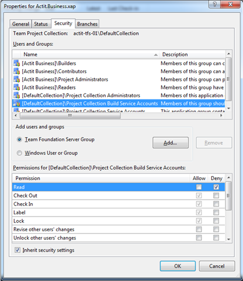Confirm with the OK button
This screenshot has width=243, height=281.
pyautogui.click(x=178, y=266)
